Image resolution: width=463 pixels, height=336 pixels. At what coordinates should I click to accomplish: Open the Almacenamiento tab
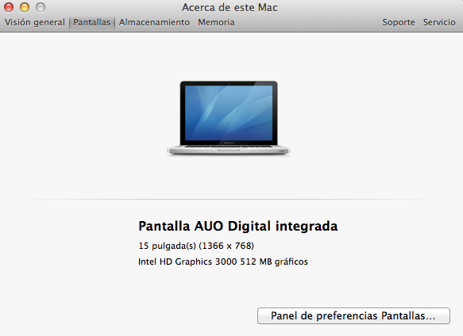tap(154, 22)
